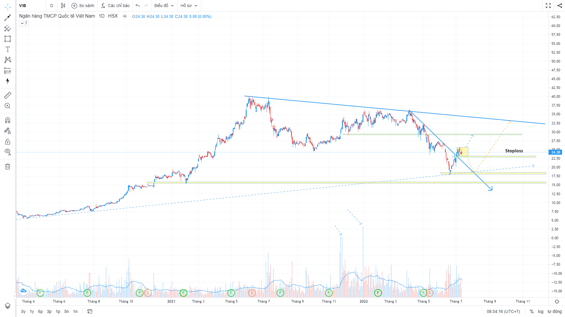This screenshot has height=317, width=565.
Task: Enter fullscreen mode
Action: pos(548,6)
